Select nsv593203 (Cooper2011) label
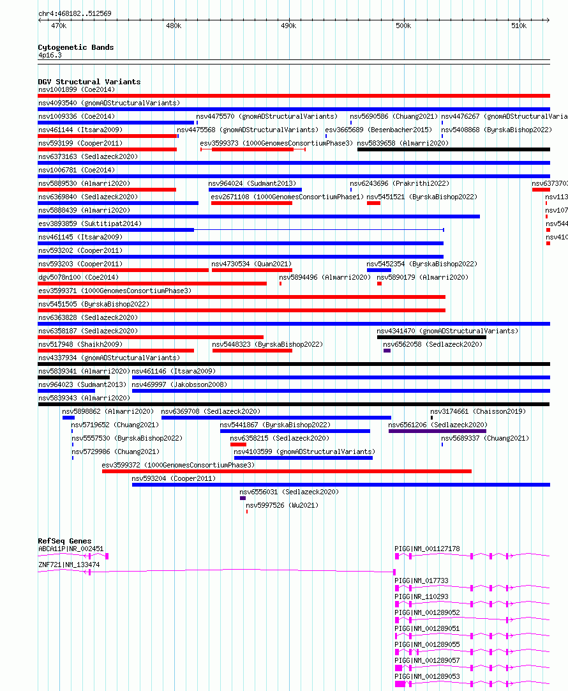The image size is (568, 691). pos(80,264)
